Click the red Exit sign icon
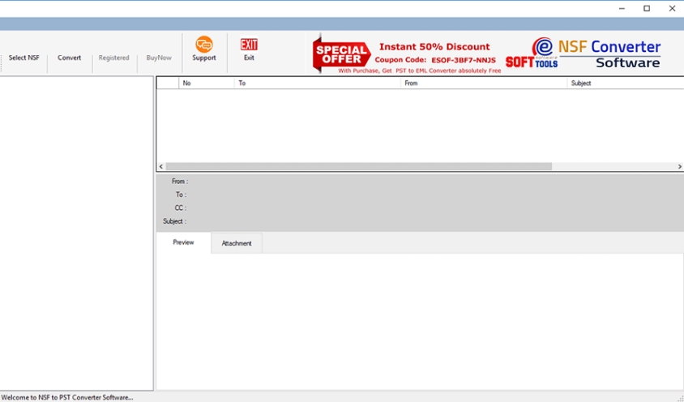This screenshot has height=402, width=684. [x=249, y=45]
